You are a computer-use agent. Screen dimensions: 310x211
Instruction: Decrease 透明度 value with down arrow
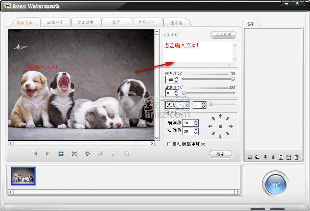176,81
